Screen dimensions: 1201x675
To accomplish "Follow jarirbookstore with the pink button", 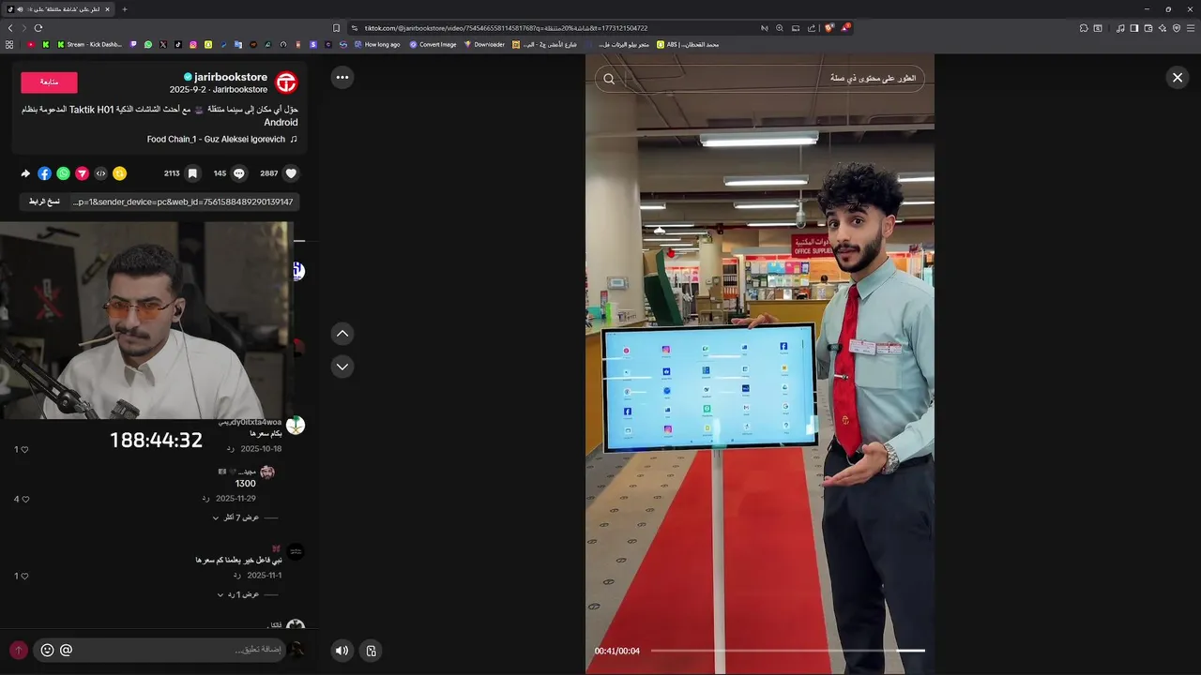I will coord(49,82).
